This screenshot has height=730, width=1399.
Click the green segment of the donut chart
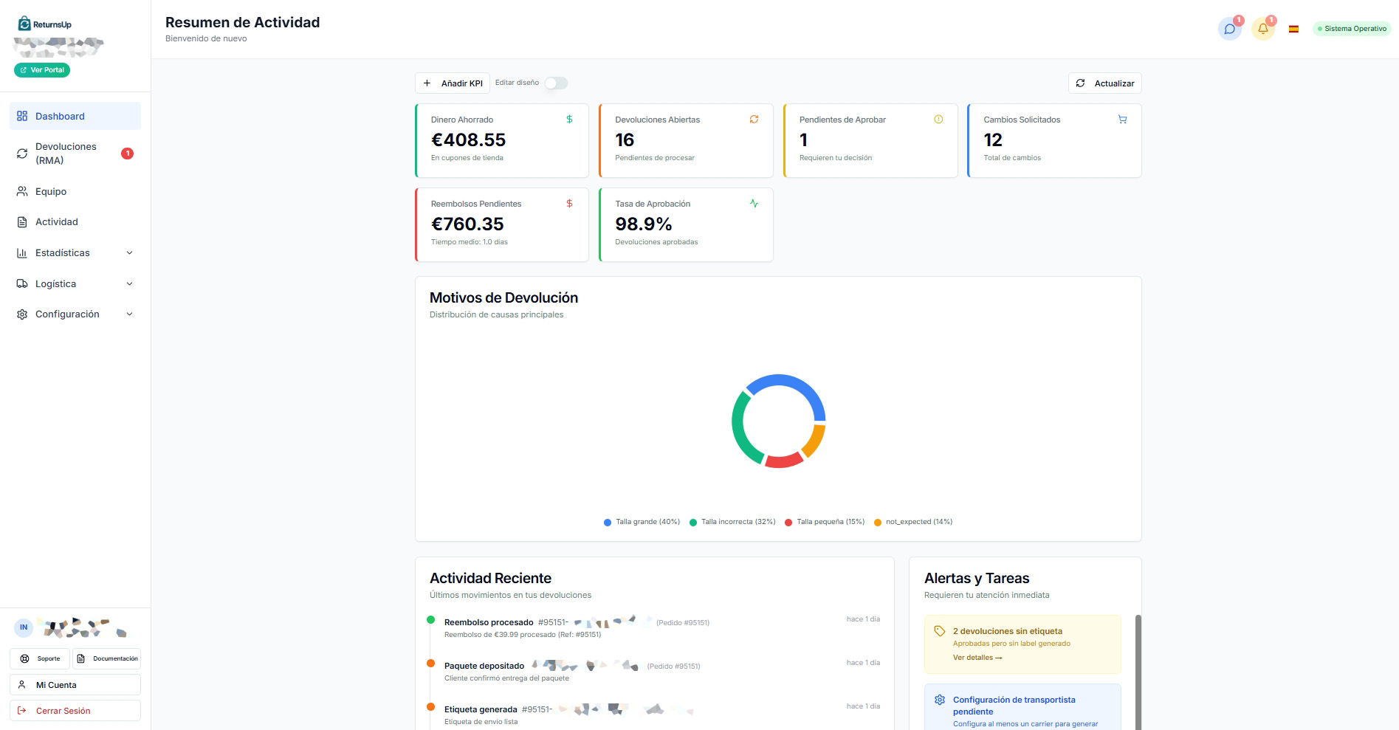pos(739,432)
